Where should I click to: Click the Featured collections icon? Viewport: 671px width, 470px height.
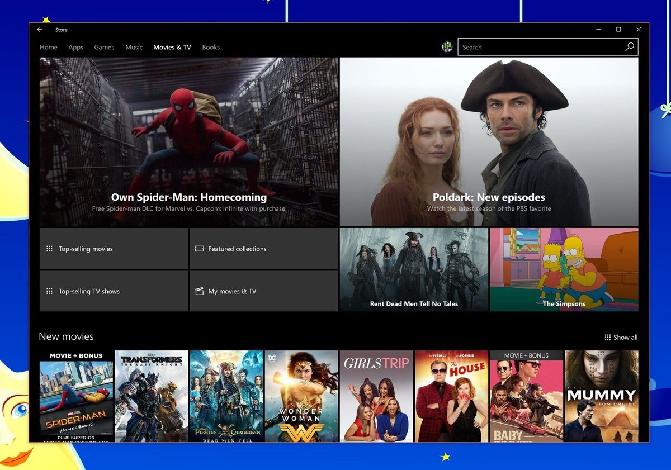click(x=199, y=248)
